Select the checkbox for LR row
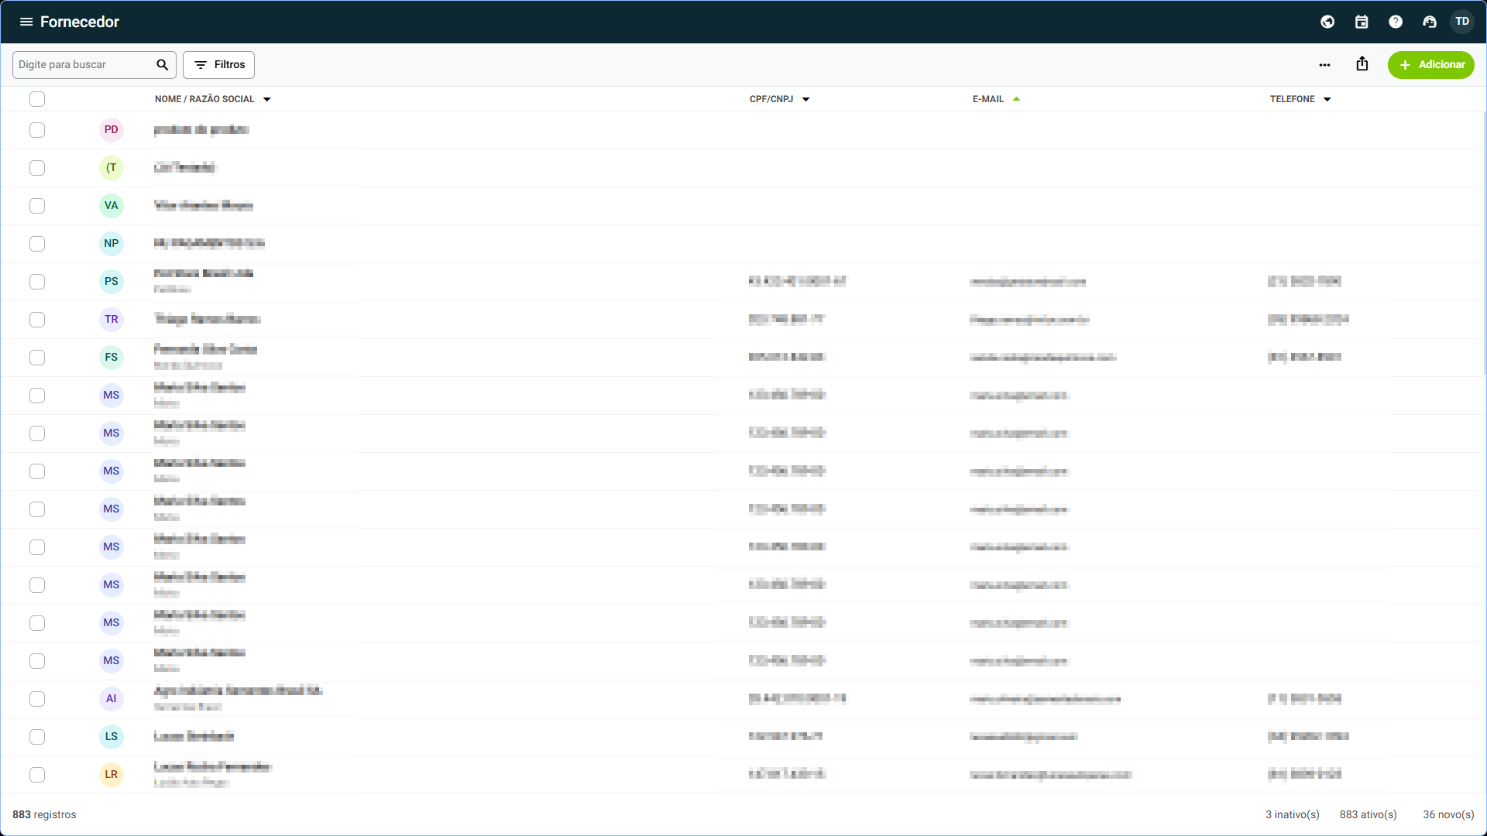Viewport: 1487px width, 836px height. pos(37,775)
